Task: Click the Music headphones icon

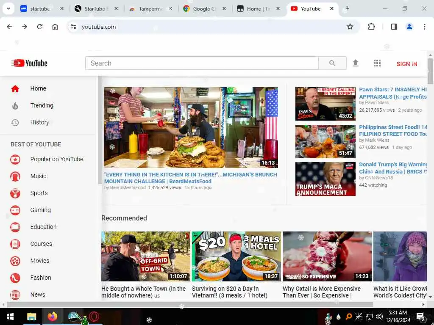Action: click(15, 176)
